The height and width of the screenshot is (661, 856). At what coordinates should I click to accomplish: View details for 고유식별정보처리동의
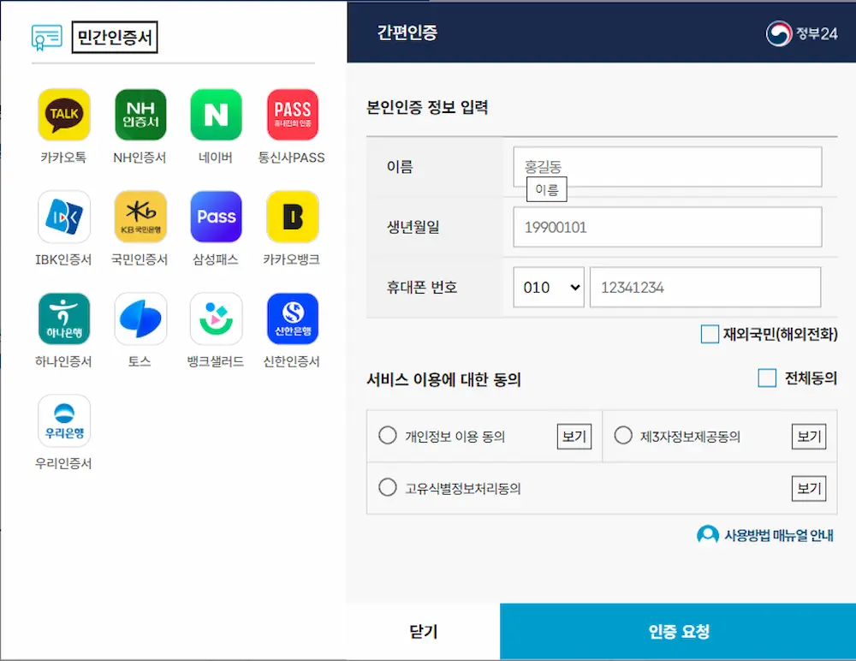(809, 488)
